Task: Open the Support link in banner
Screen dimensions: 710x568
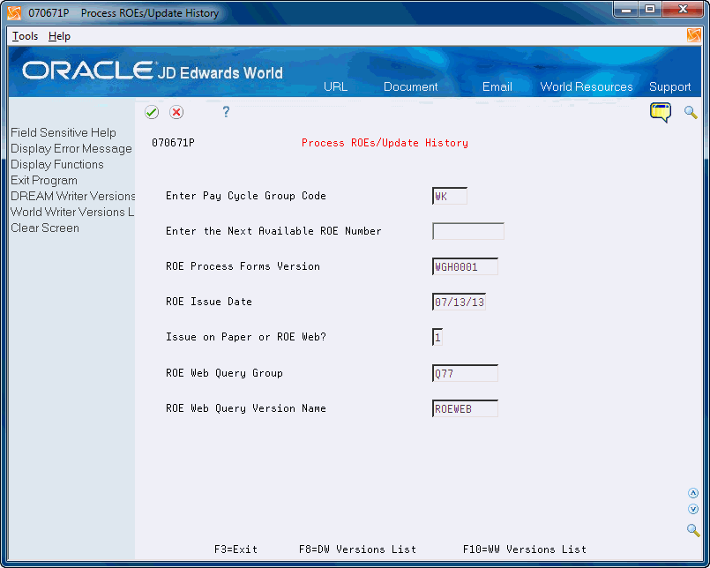Action: coord(669,86)
